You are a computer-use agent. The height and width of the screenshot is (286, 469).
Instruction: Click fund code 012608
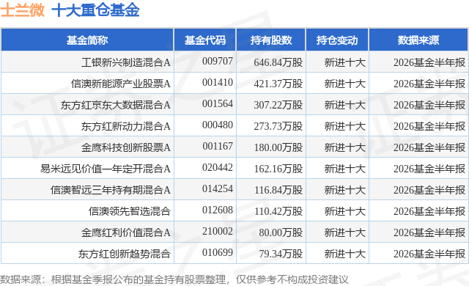218,210
